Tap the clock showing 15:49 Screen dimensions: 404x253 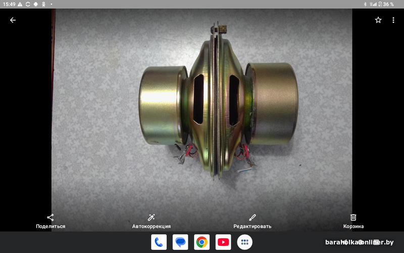pyautogui.click(x=8, y=4)
